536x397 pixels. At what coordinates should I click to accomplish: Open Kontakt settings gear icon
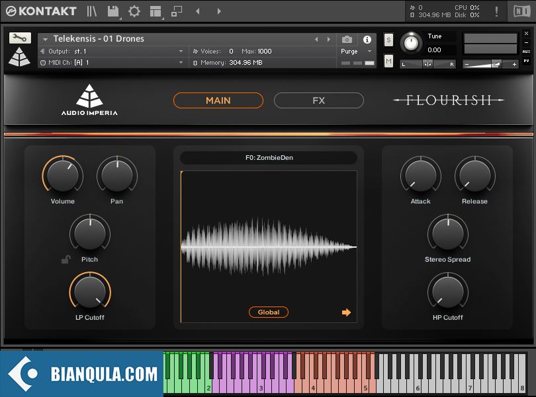click(134, 11)
